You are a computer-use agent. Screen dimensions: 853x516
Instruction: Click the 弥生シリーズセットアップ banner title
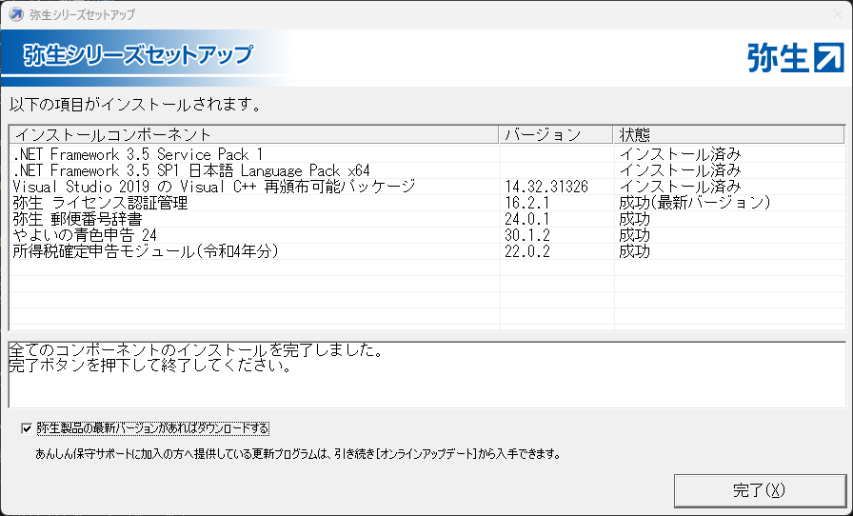[138, 55]
